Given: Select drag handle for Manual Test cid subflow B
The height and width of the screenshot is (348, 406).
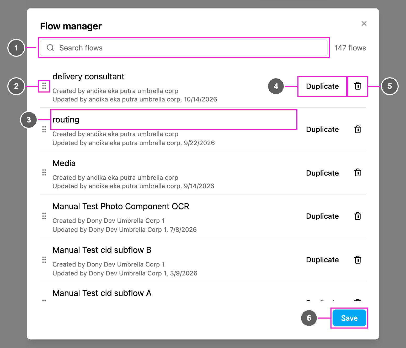Looking at the screenshot, I should coord(44,260).
